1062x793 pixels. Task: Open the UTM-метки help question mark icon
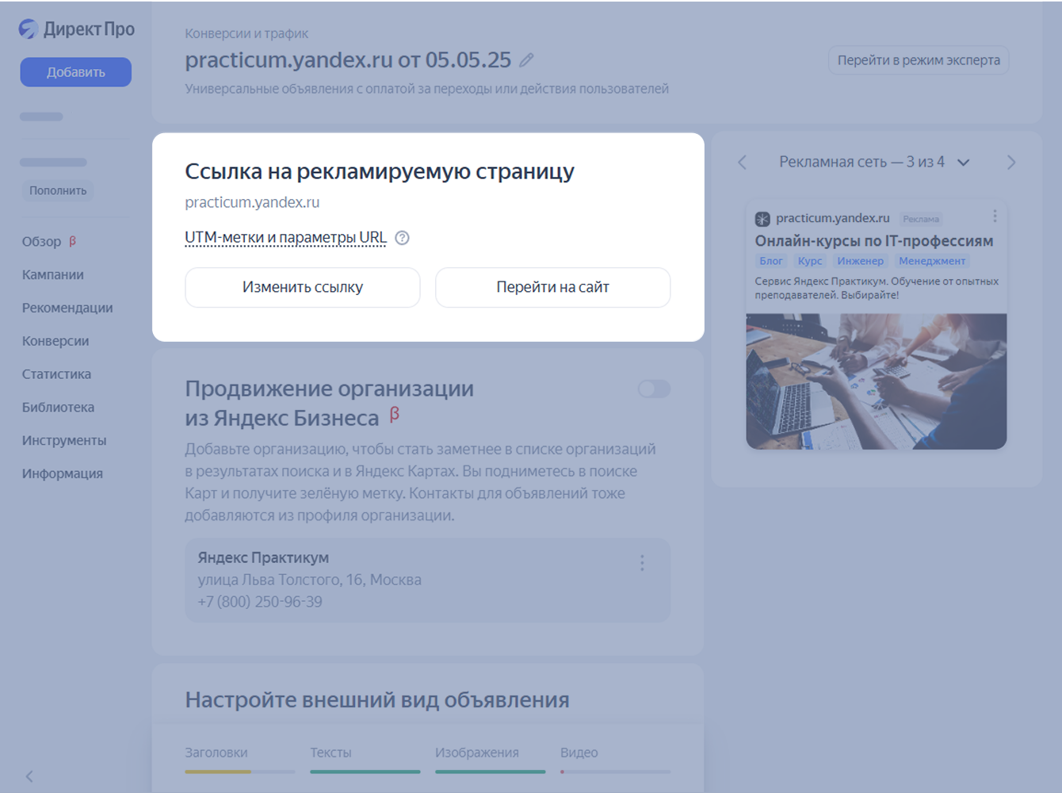click(403, 238)
